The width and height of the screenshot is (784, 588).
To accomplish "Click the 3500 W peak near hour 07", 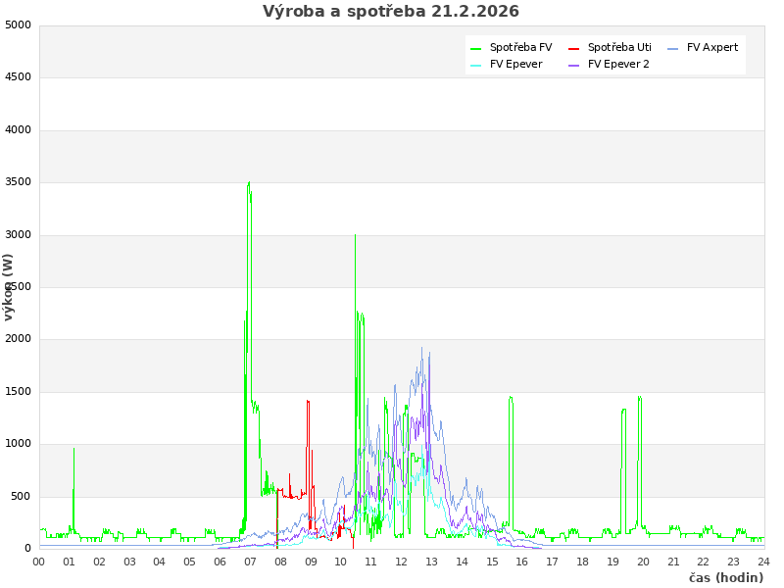I will point(249,183).
